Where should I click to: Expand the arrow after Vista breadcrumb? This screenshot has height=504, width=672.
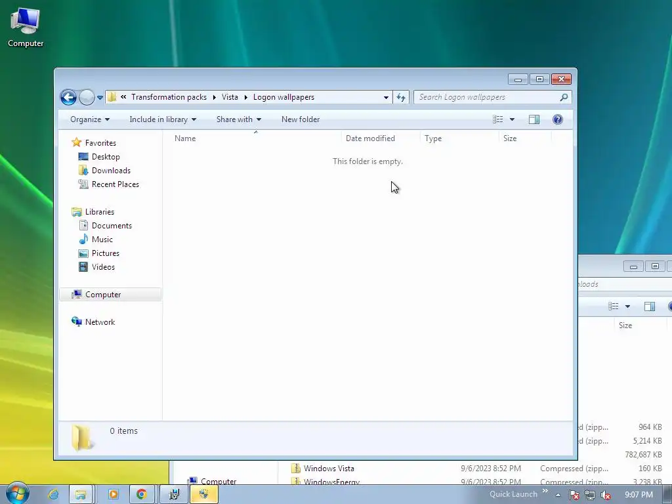(246, 97)
